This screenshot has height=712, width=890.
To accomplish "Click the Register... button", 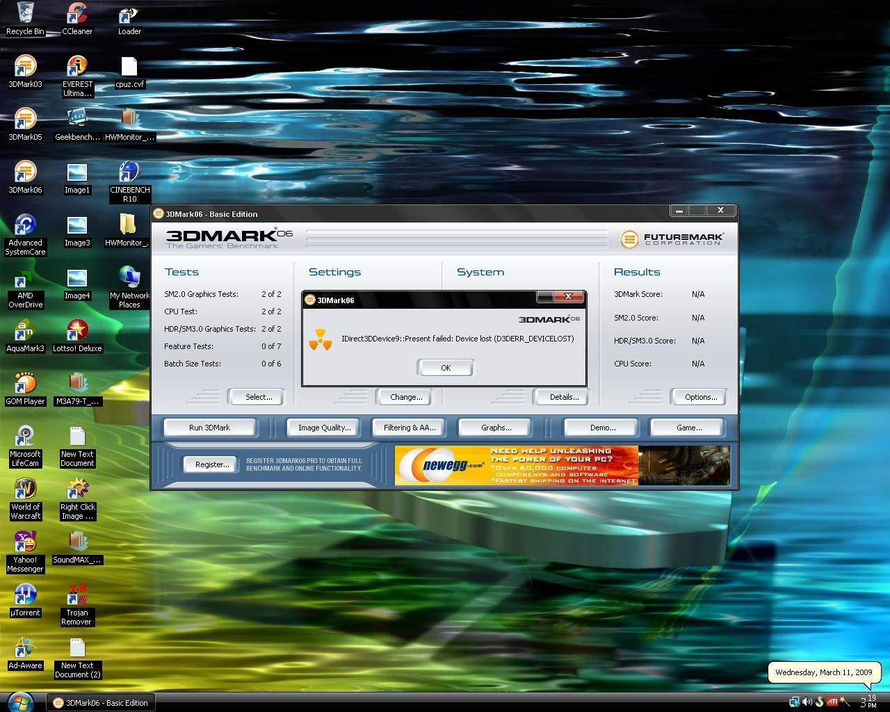I will [211, 464].
